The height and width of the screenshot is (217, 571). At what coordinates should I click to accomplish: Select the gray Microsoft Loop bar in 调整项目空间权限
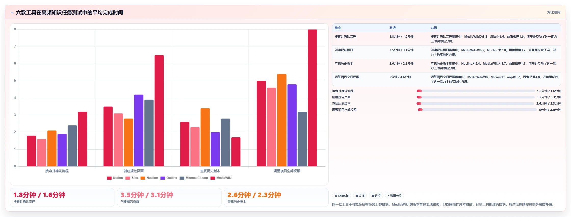[302, 139]
